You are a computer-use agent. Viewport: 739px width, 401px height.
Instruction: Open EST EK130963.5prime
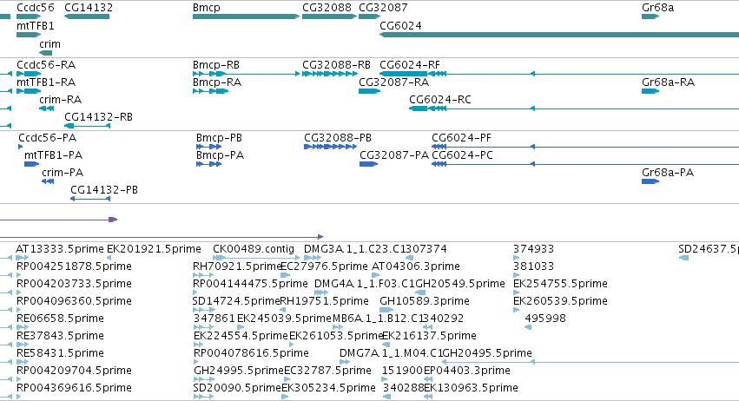point(471,389)
